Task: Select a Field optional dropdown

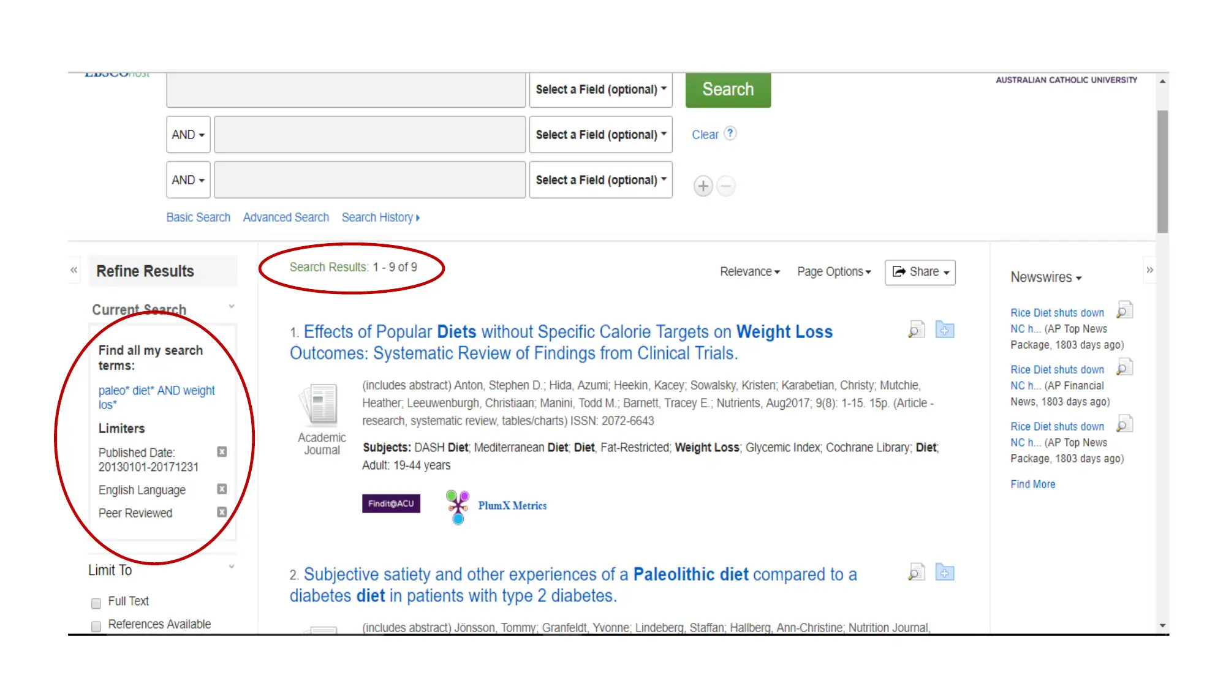Action: 600,89
